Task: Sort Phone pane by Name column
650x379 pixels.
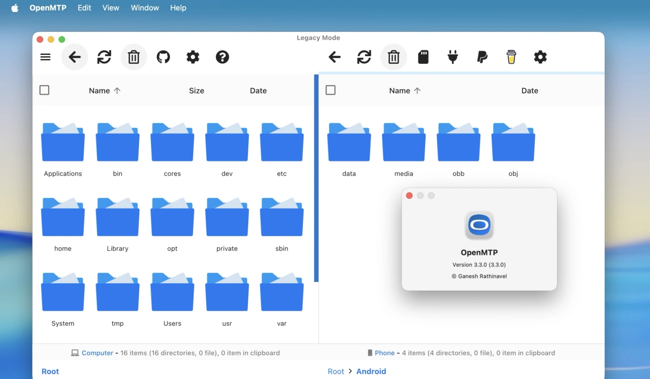Action: coord(405,90)
